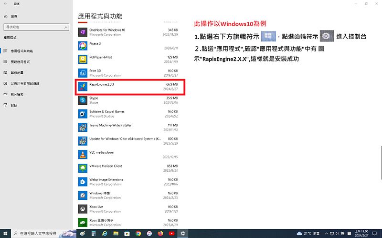Open Calculator from the taskbar

(x=94, y=233)
